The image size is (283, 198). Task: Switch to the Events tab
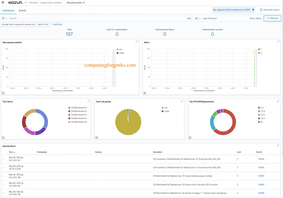click(x=22, y=10)
